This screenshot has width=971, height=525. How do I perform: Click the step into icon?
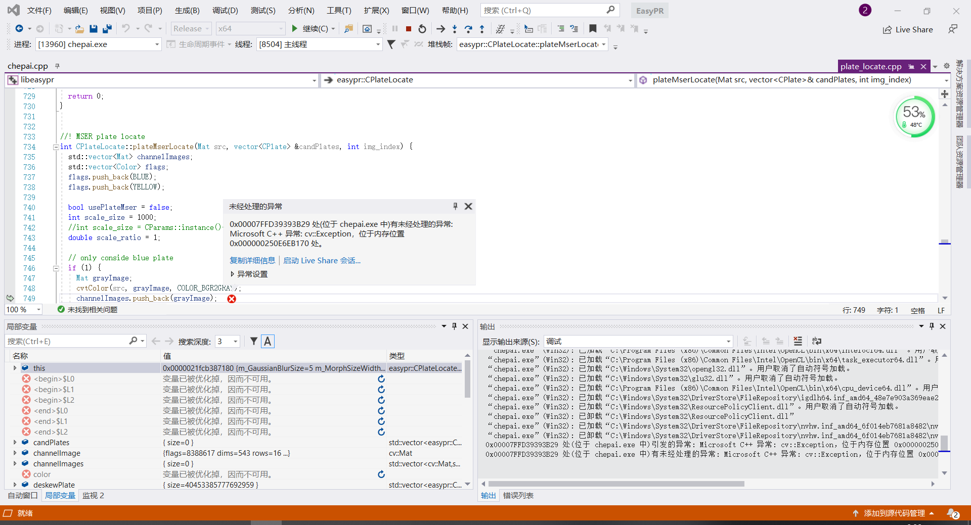coord(455,29)
